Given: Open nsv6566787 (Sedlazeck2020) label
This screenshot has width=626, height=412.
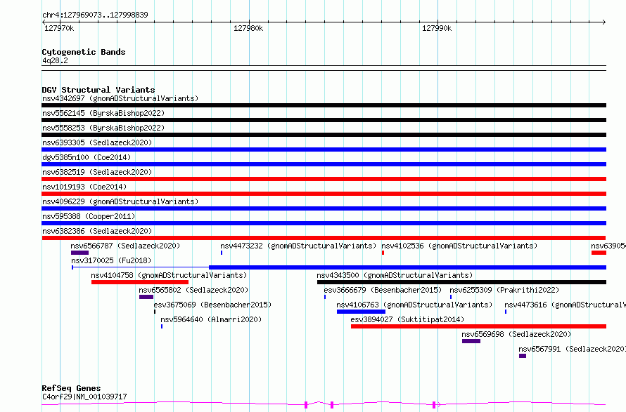Looking at the screenshot, I should point(125,246).
